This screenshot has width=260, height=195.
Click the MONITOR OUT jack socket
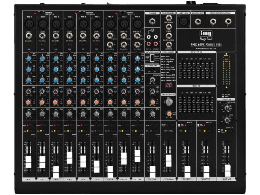198,22
